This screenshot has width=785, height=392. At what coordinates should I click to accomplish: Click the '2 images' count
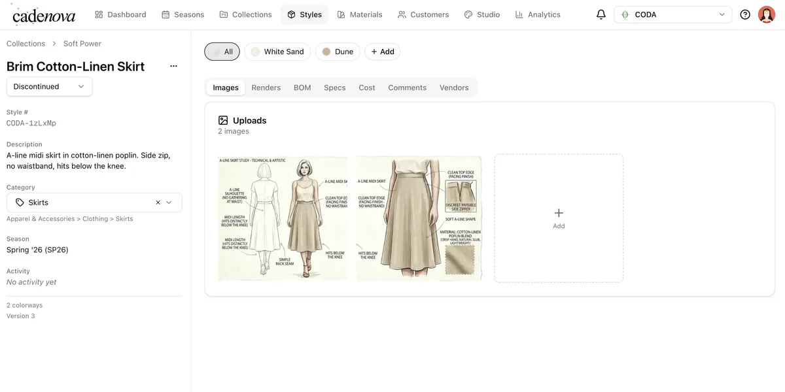tap(234, 131)
